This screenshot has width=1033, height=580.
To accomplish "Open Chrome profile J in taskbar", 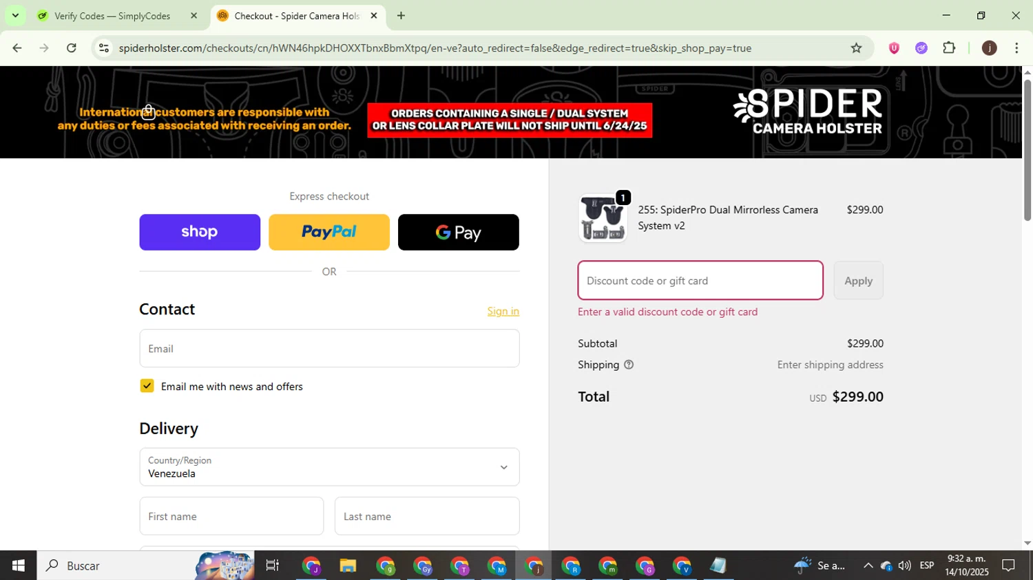I will click(311, 566).
